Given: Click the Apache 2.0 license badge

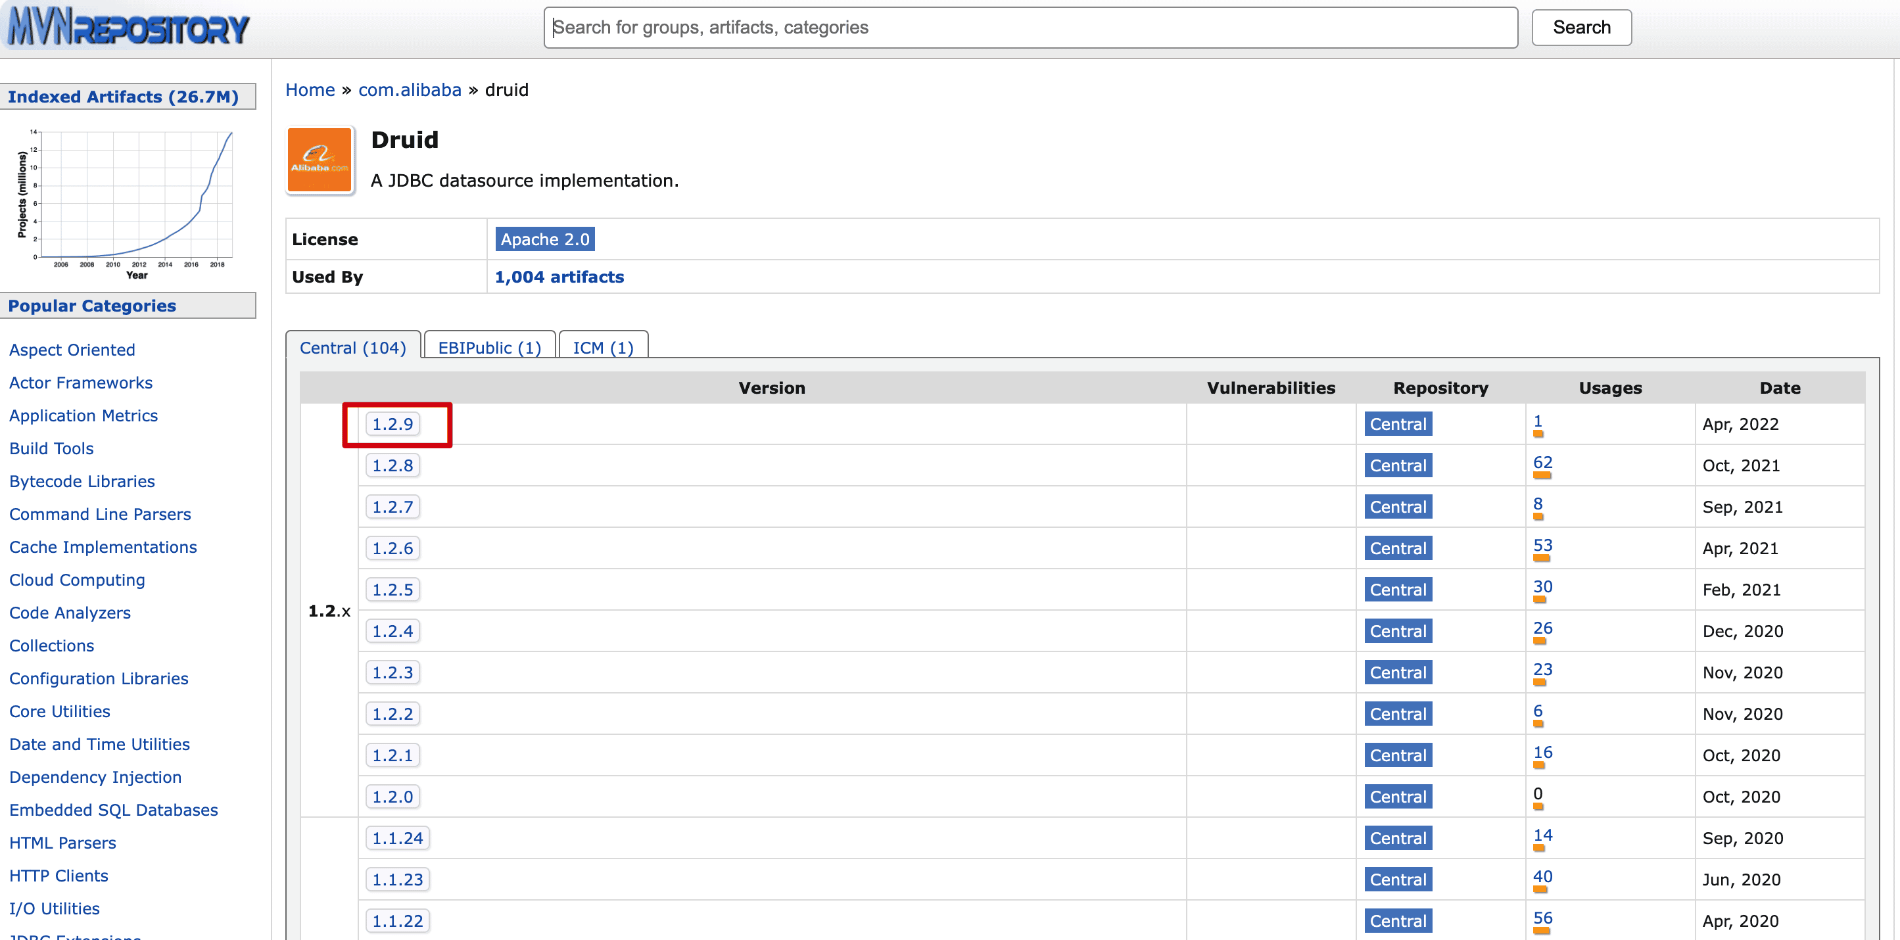Looking at the screenshot, I should pos(544,240).
